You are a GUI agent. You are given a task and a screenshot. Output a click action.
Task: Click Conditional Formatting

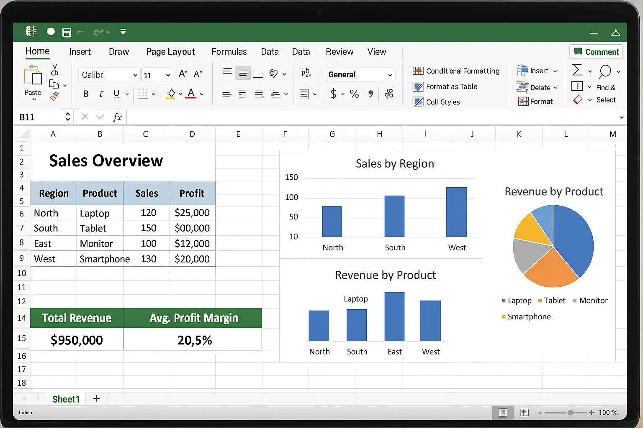456,71
